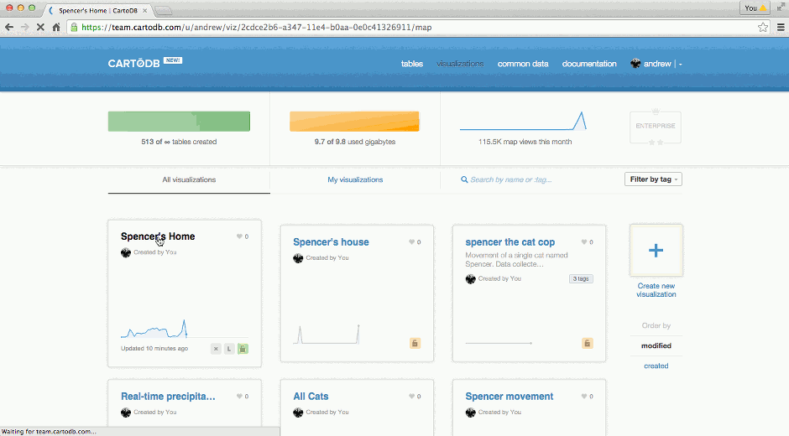Screen dimensions: 789x436
Task: Open the tables section
Action: (411, 64)
